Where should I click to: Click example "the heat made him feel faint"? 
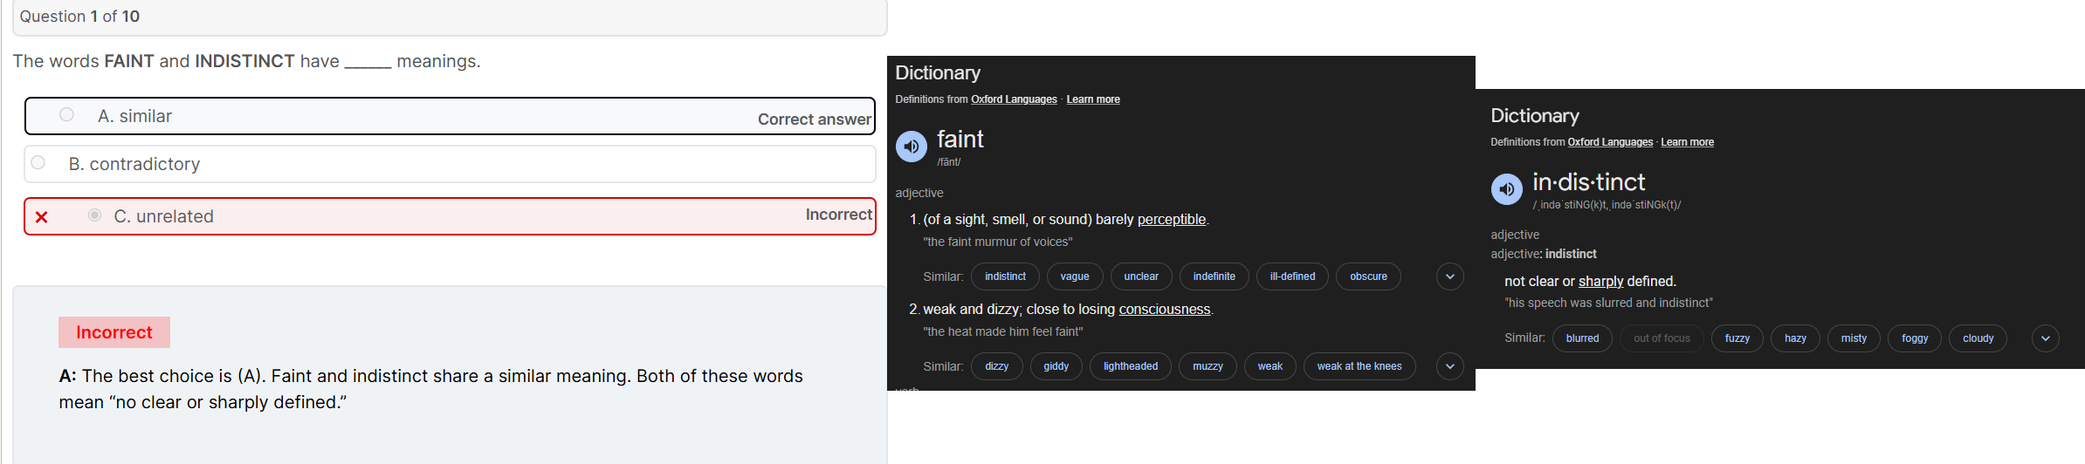[1003, 331]
